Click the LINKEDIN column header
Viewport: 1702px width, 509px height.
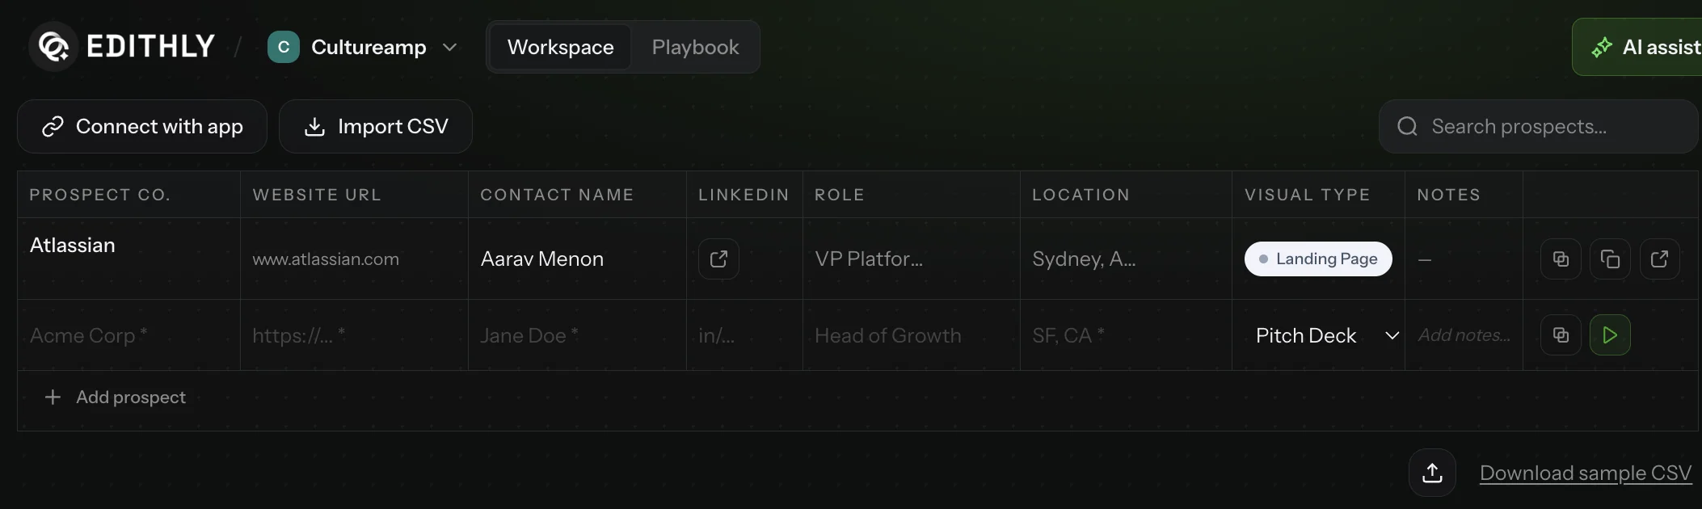tap(744, 195)
